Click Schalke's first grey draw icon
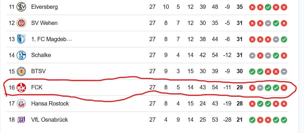 pyautogui.click(x=252, y=56)
